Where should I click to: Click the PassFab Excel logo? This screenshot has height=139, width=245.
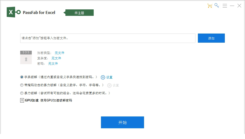pyautogui.click(x=13, y=12)
